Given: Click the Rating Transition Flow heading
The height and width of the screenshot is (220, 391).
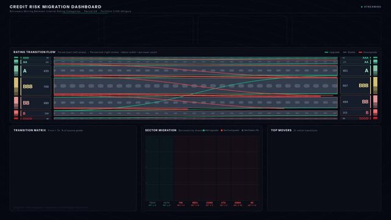Looking at the screenshot, I should (34, 52).
